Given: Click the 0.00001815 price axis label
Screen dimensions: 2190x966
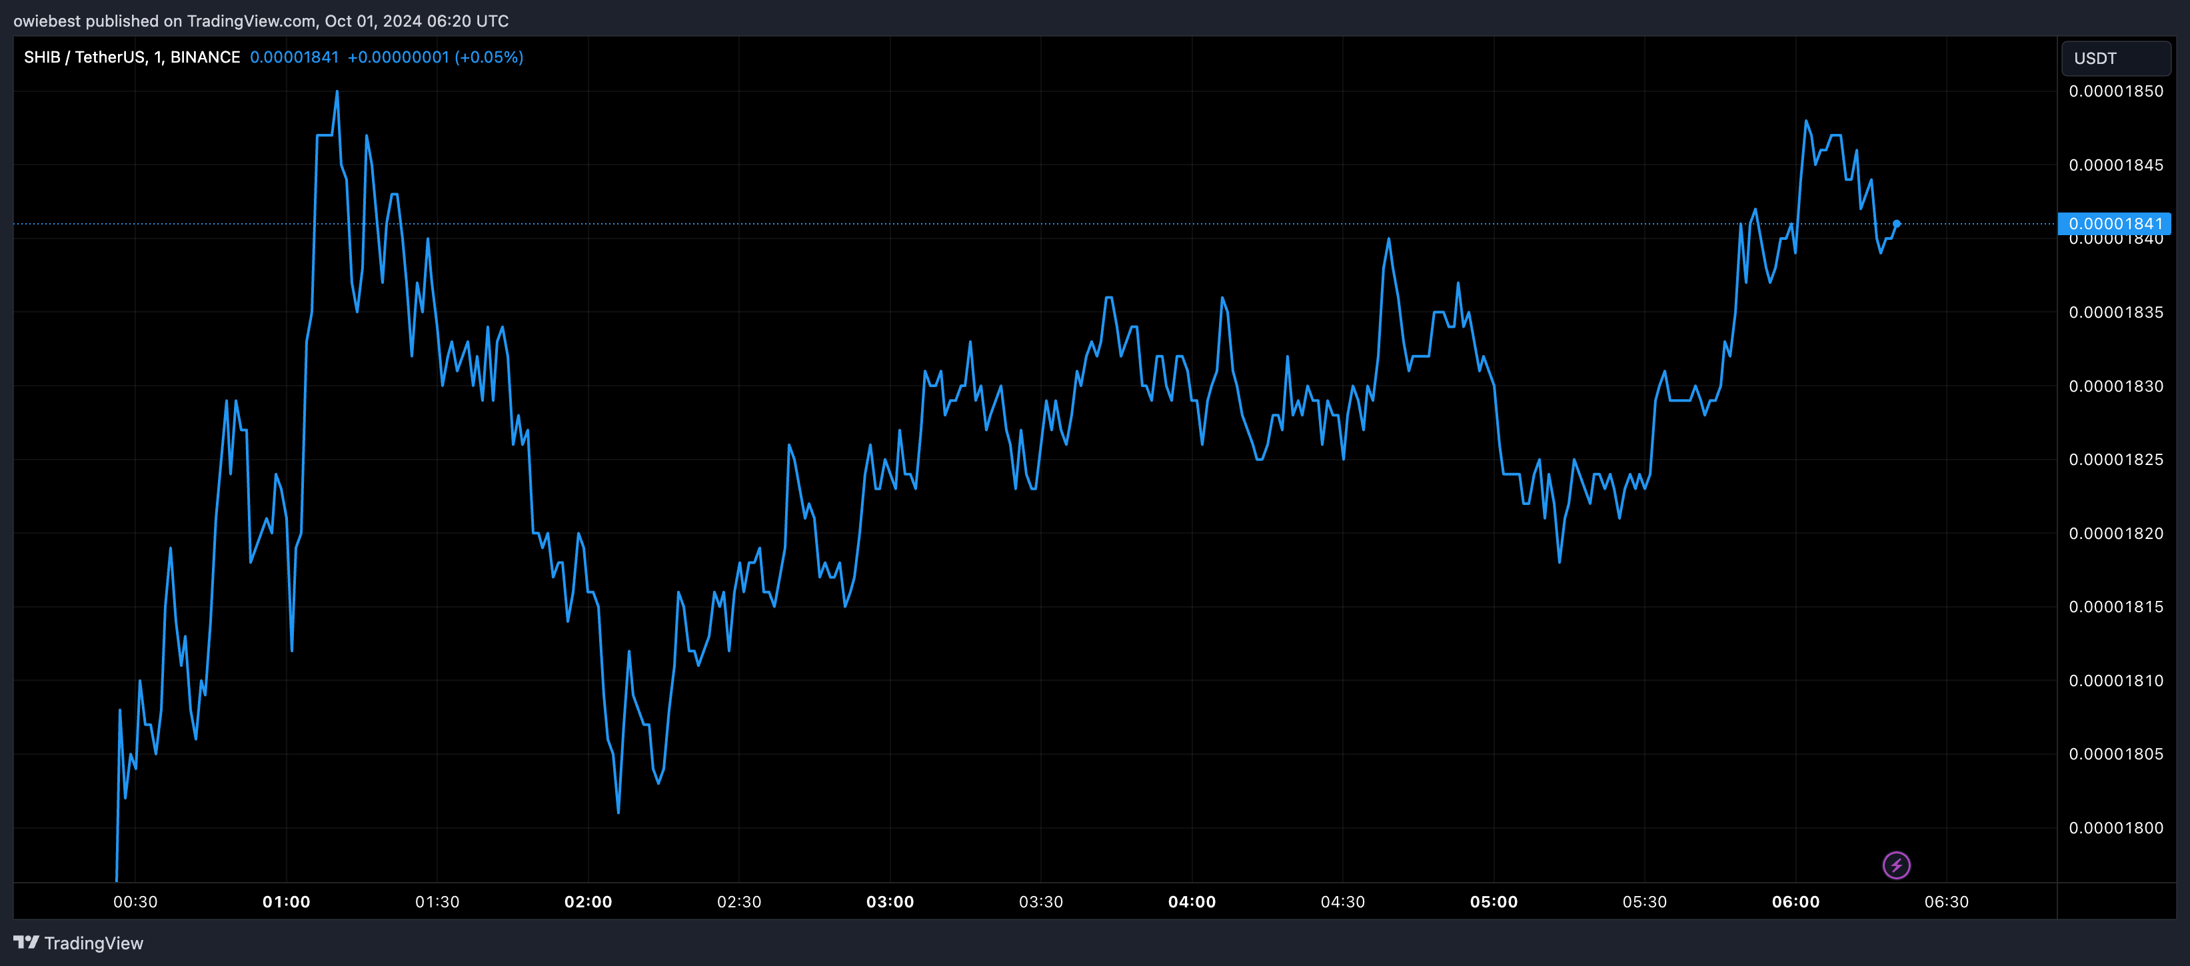Looking at the screenshot, I should pyautogui.click(x=2116, y=607).
